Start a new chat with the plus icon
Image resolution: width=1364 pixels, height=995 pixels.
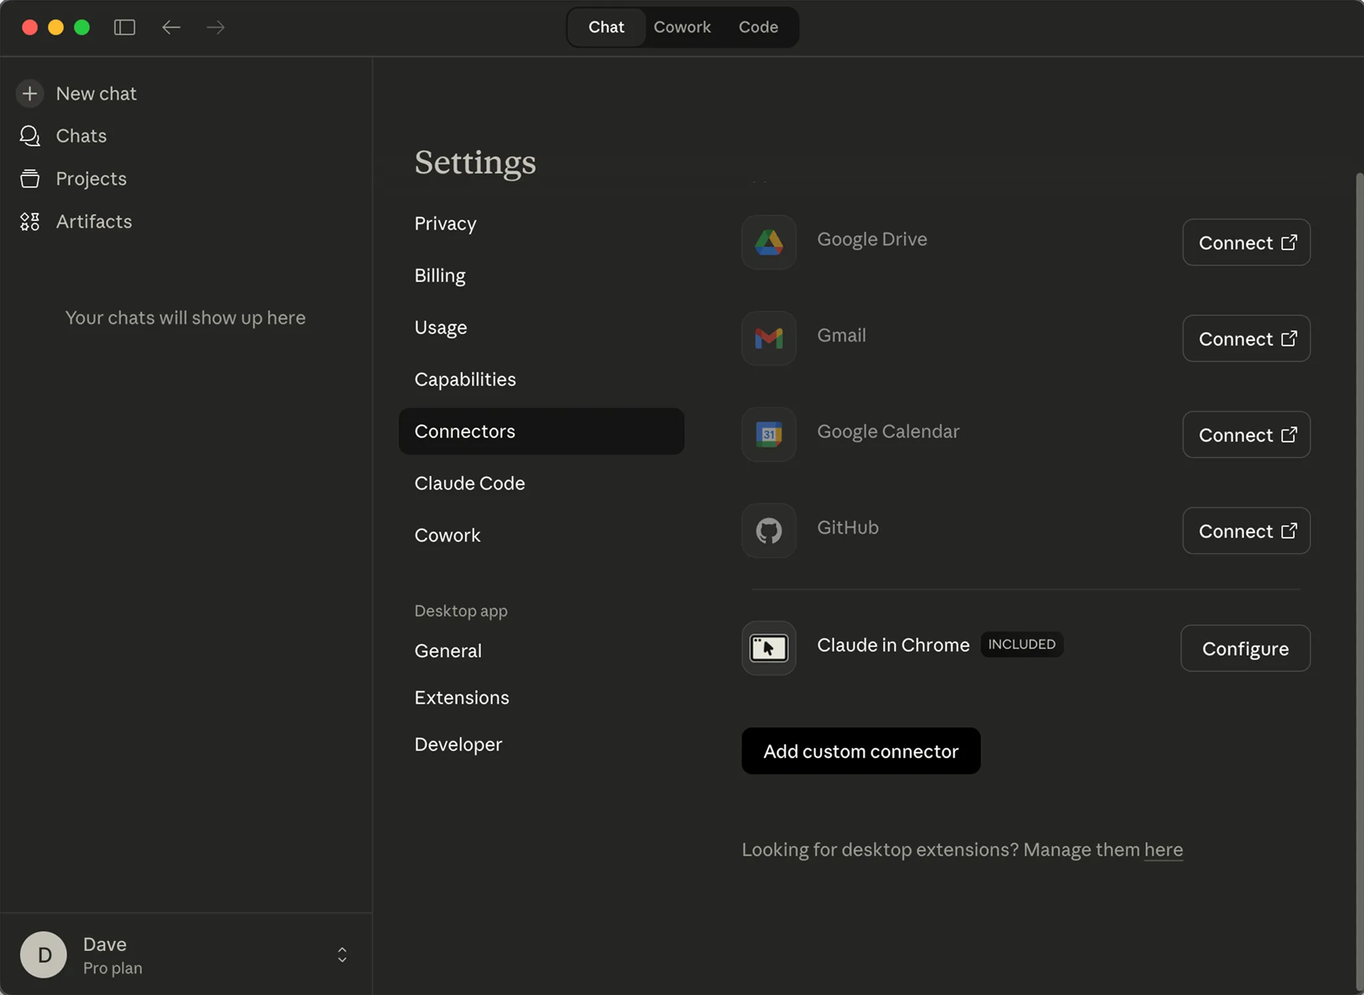pyautogui.click(x=30, y=94)
